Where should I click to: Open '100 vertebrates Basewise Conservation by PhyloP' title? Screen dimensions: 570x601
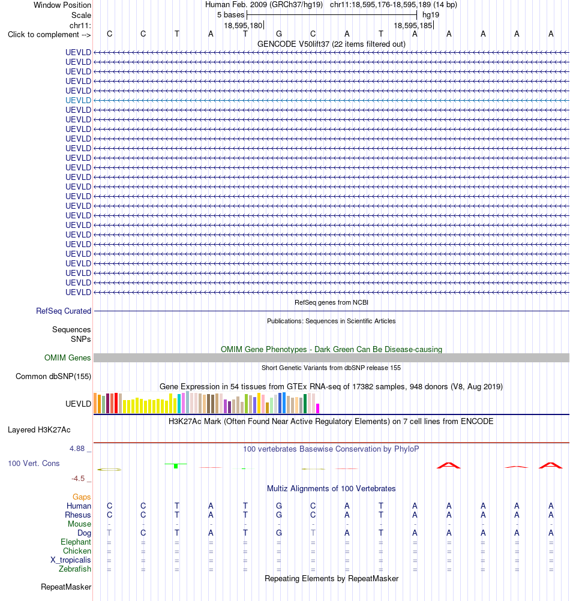(x=331, y=449)
